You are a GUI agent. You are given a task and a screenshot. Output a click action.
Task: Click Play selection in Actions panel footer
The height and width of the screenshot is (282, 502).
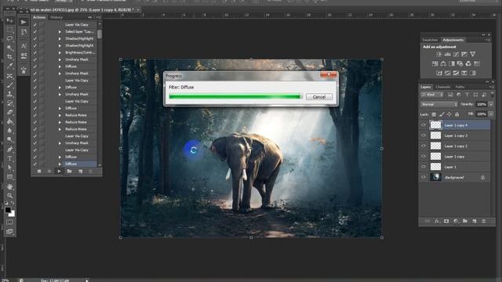pos(59,172)
